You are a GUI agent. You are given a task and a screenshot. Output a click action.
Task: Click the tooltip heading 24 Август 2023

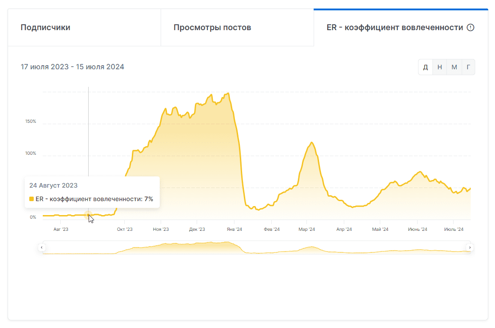click(x=54, y=185)
